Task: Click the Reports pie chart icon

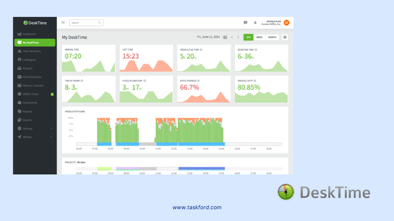Action: [x=19, y=111]
